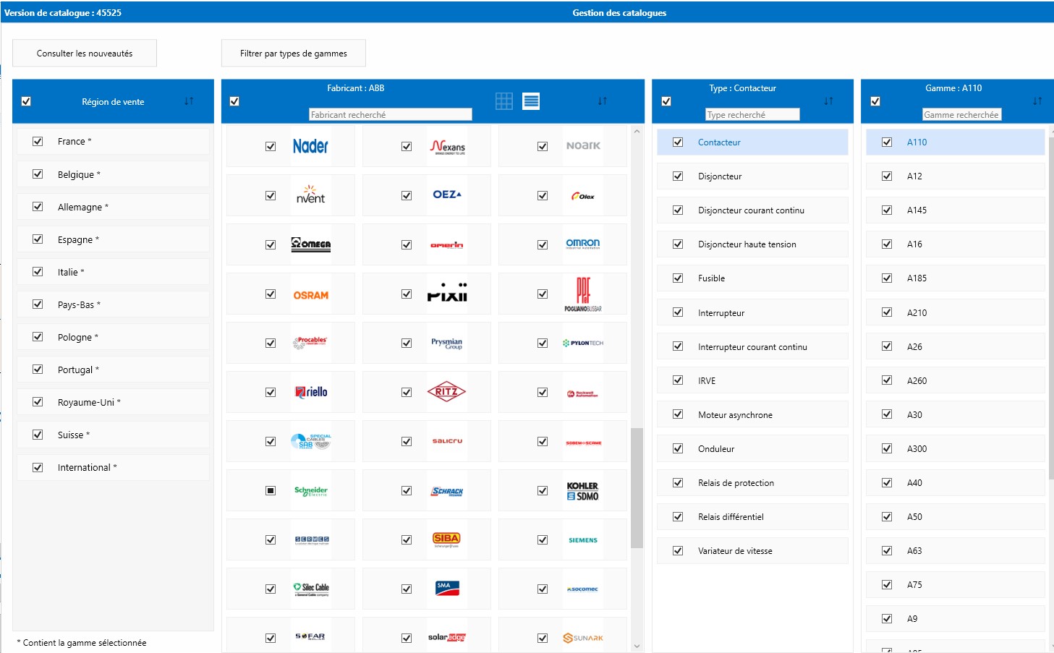Select the Pixii manufacturer logo
The image size is (1054, 653).
(x=447, y=294)
